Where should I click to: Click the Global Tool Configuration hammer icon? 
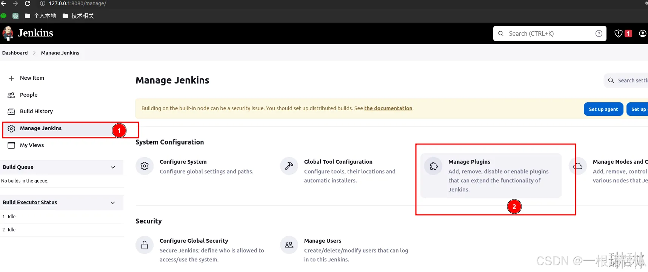(x=289, y=166)
